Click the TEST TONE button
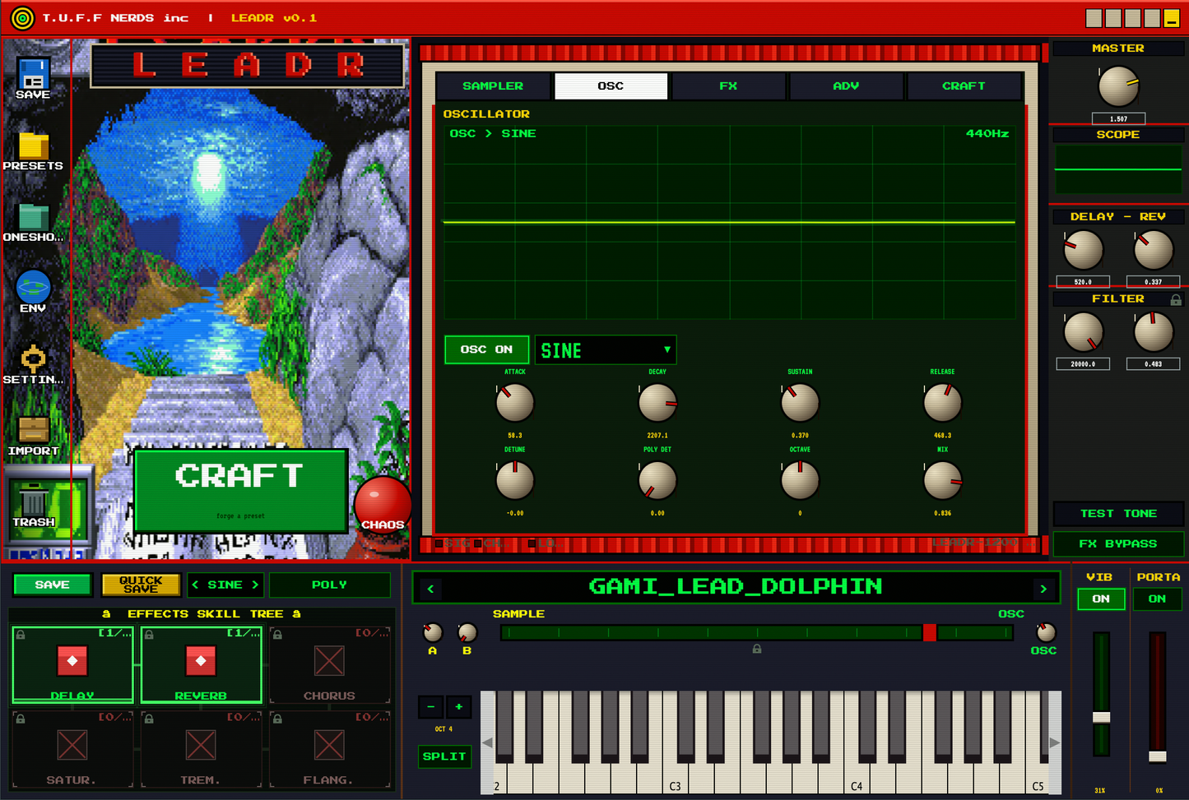This screenshot has height=800, width=1189. coord(1118,514)
